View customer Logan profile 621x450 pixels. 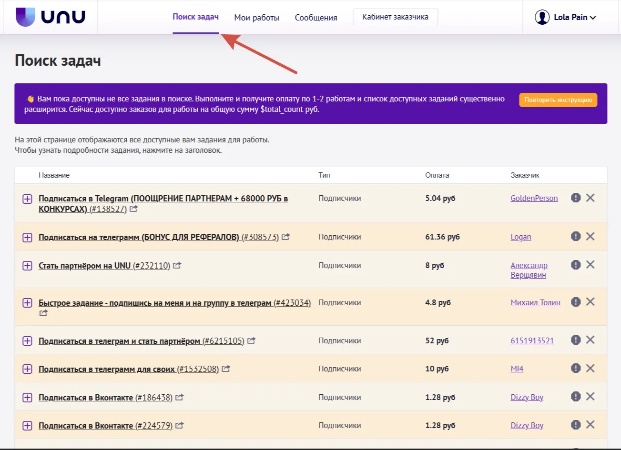(x=521, y=237)
